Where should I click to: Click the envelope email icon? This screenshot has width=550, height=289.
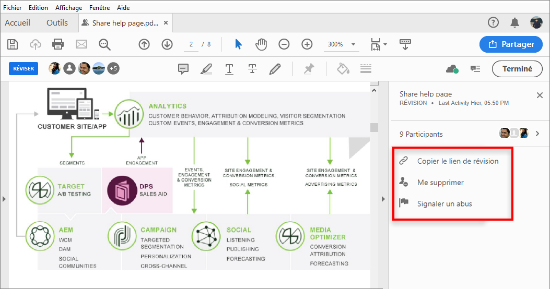[x=81, y=44]
